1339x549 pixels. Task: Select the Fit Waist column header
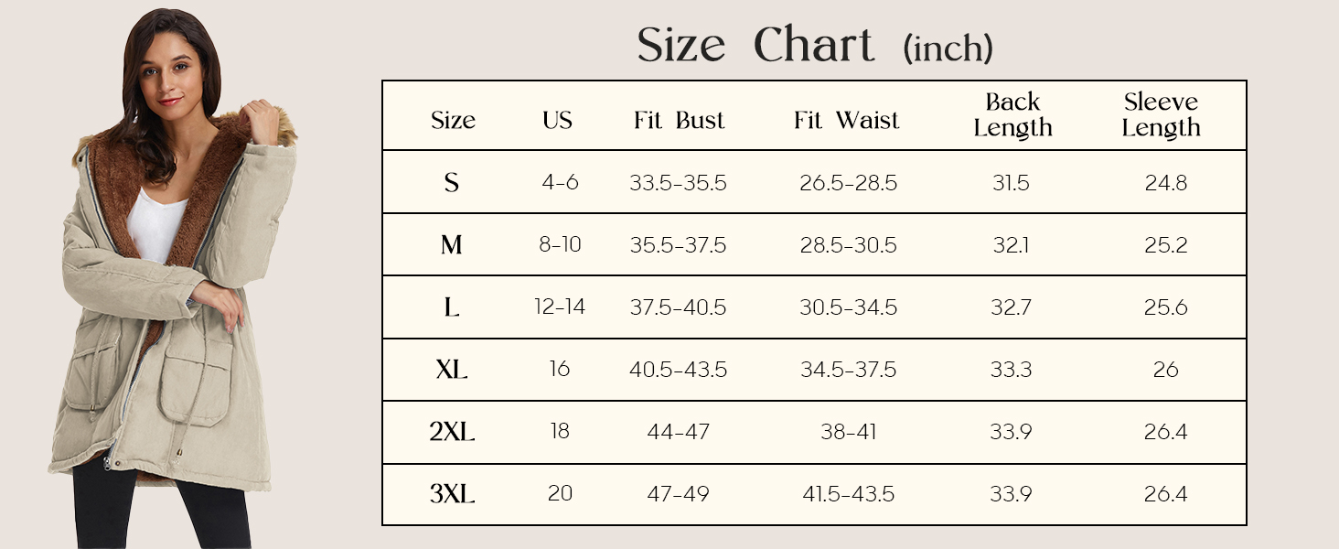[x=847, y=120]
